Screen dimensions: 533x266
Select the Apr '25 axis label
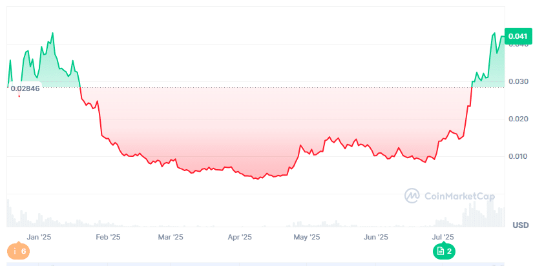click(x=240, y=237)
